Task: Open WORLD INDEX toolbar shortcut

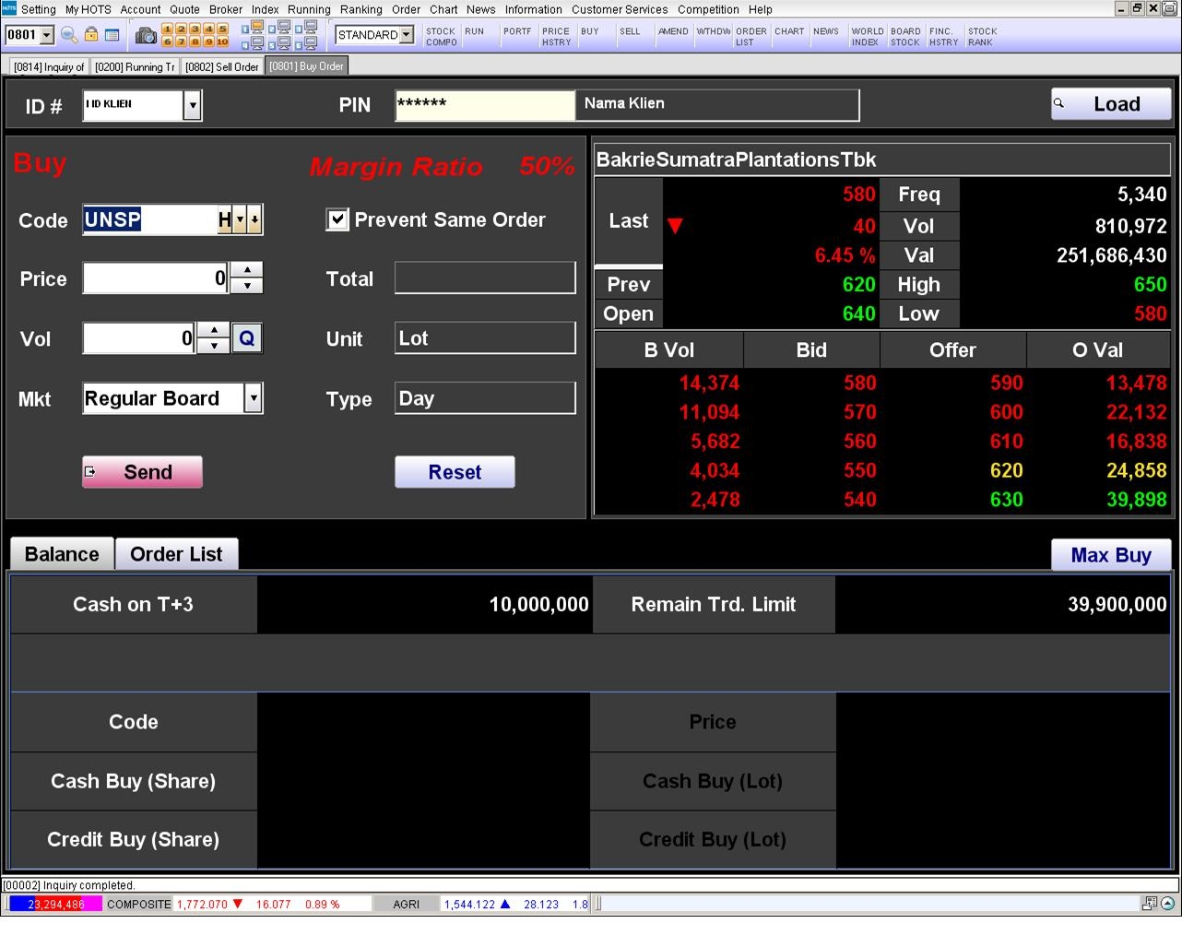Action: pyautogui.click(x=867, y=37)
